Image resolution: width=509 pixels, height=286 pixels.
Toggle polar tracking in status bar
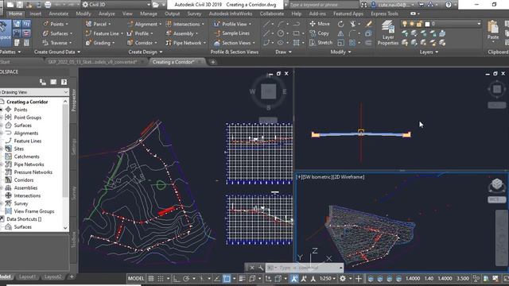(x=185, y=279)
